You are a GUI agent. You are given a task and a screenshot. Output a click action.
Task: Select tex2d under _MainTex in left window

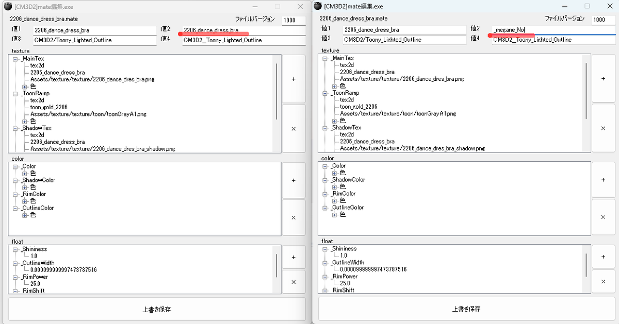point(37,65)
